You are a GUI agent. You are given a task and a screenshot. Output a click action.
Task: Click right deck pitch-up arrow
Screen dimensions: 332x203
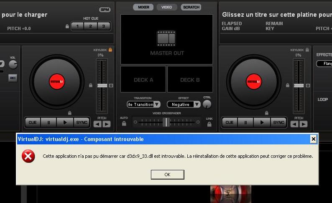coord(304,124)
